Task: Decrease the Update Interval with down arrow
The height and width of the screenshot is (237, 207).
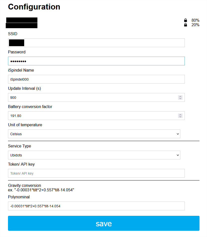Action: pyautogui.click(x=180, y=99)
